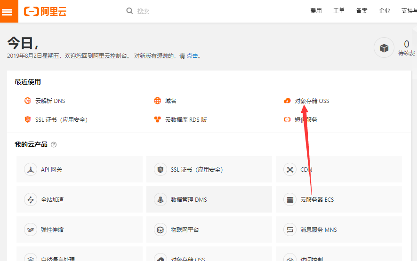
Task: Open SSL 证书 card in 我的云产品
Action: (209, 169)
